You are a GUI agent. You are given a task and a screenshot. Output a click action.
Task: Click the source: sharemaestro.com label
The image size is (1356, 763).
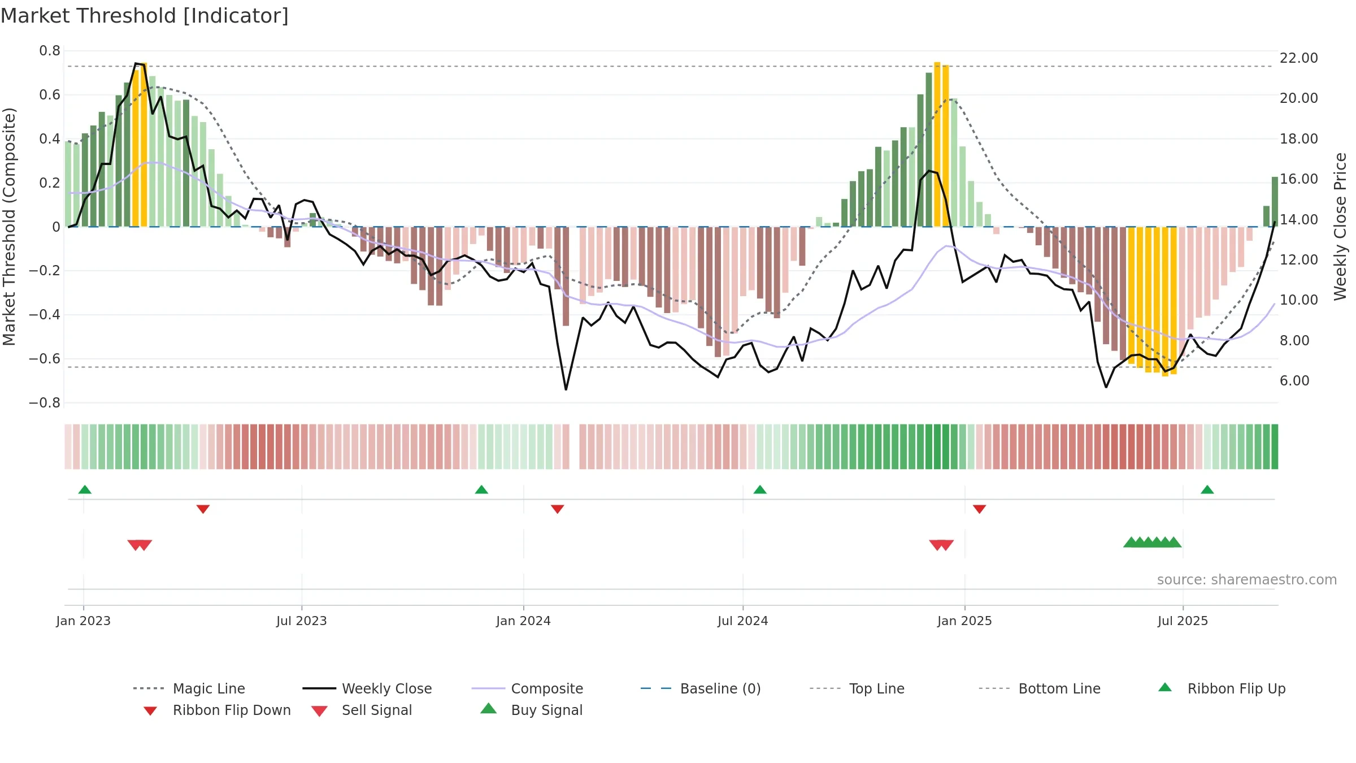pos(1247,580)
